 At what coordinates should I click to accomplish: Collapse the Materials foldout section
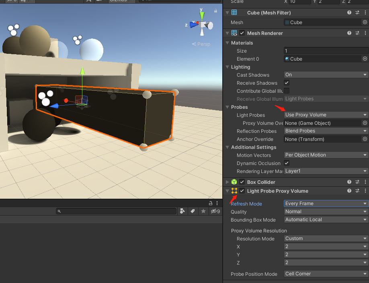click(x=228, y=43)
